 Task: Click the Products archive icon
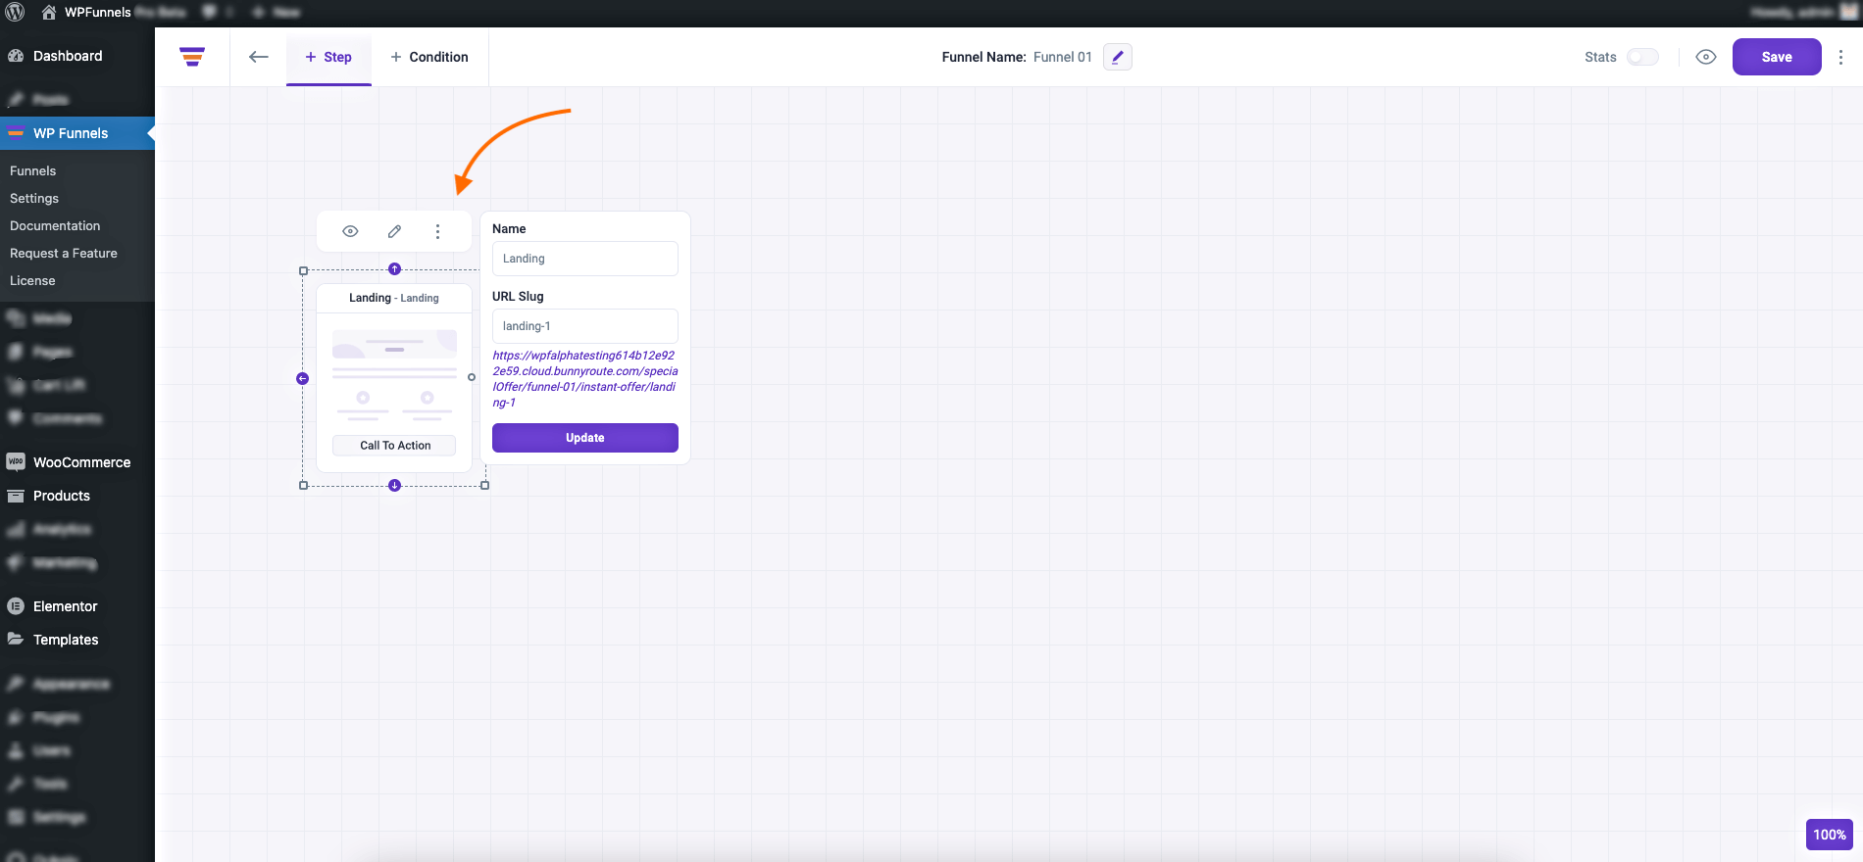[x=16, y=496]
